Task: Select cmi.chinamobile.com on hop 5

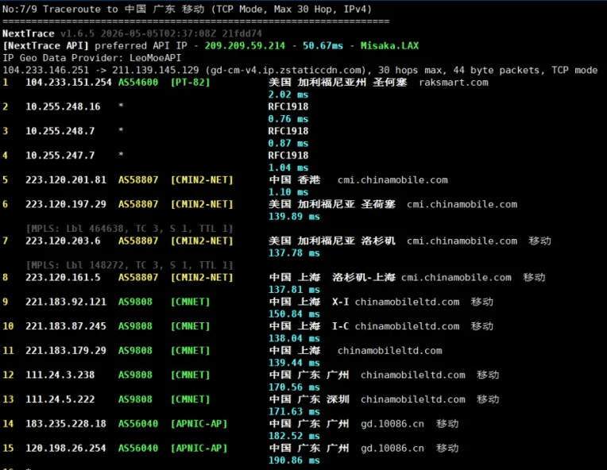Action: coord(392,180)
